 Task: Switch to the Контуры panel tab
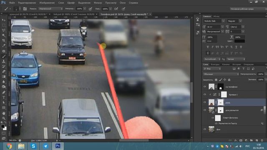(x=215, y=65)
